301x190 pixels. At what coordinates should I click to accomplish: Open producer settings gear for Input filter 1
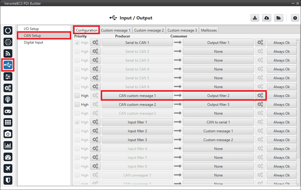[95, 122]
